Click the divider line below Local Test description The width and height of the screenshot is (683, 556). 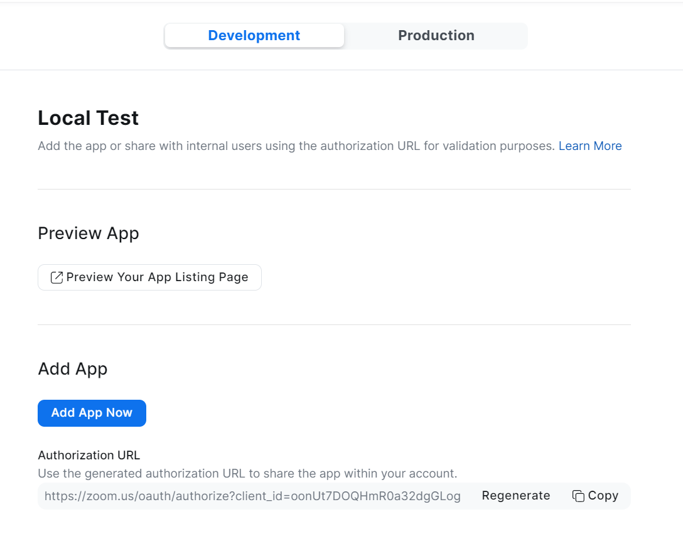(334, 189)
